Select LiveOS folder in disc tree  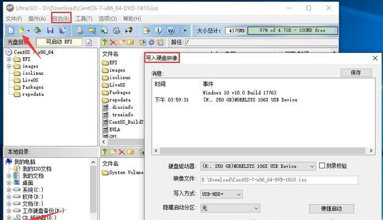(x=30, y=80)
